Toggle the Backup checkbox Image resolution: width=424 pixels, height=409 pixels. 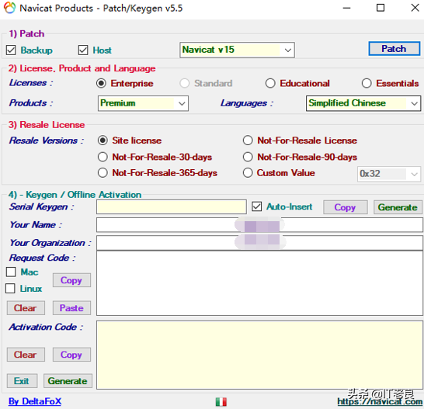click(x=11, y=50)
